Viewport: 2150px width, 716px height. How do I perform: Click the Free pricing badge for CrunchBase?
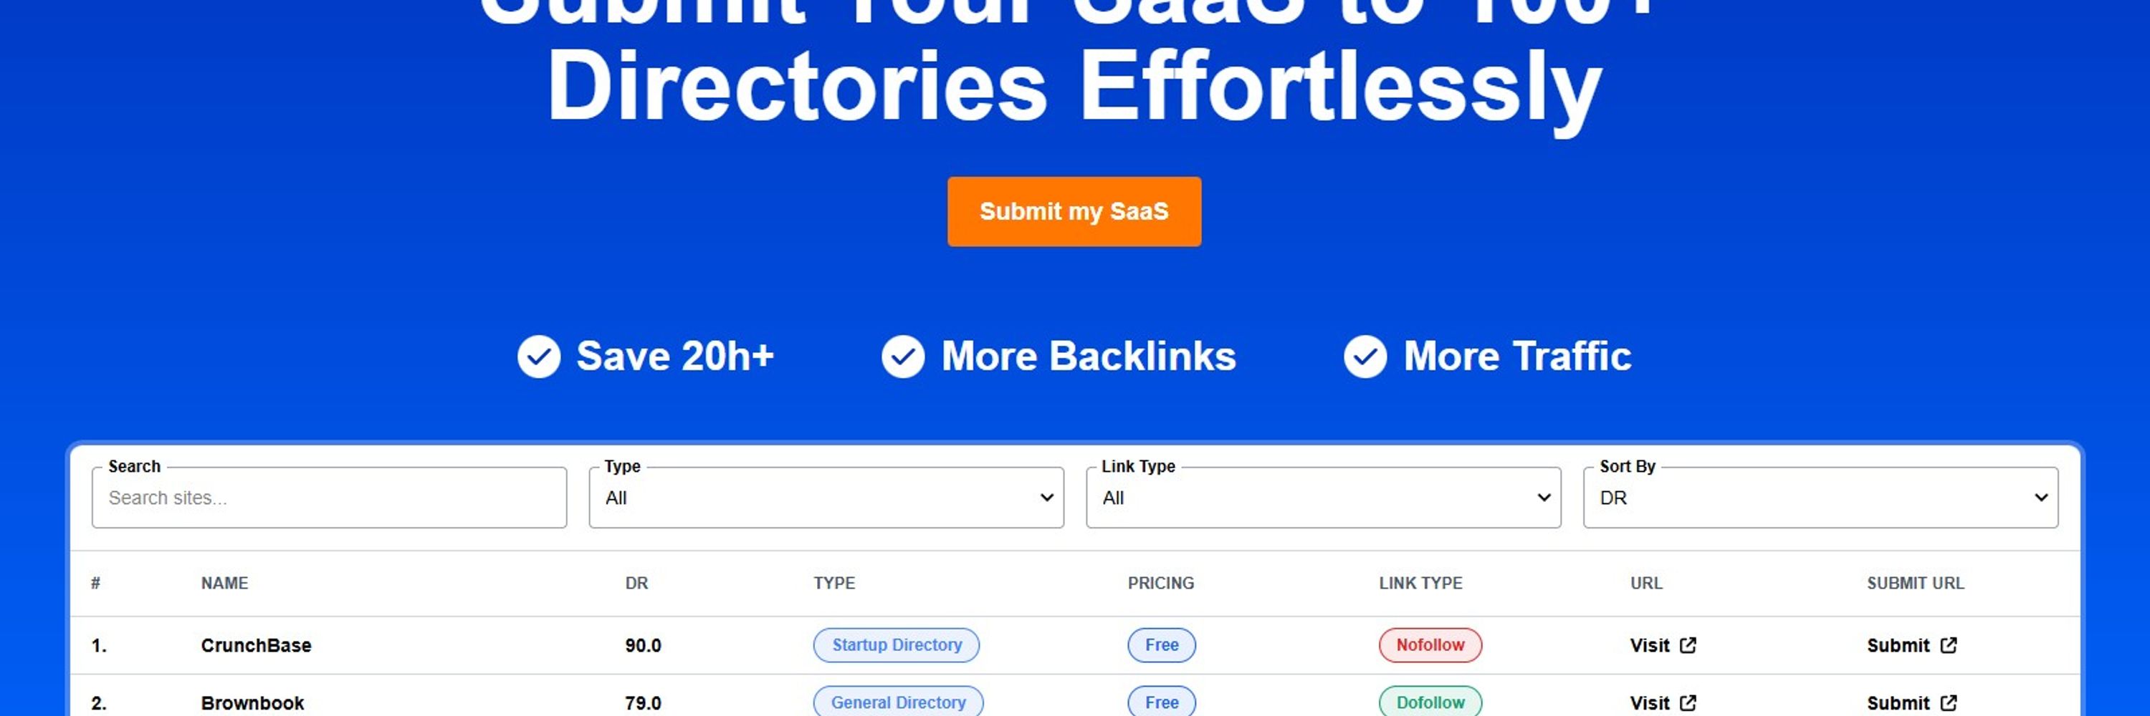[x=1161, y=645]
